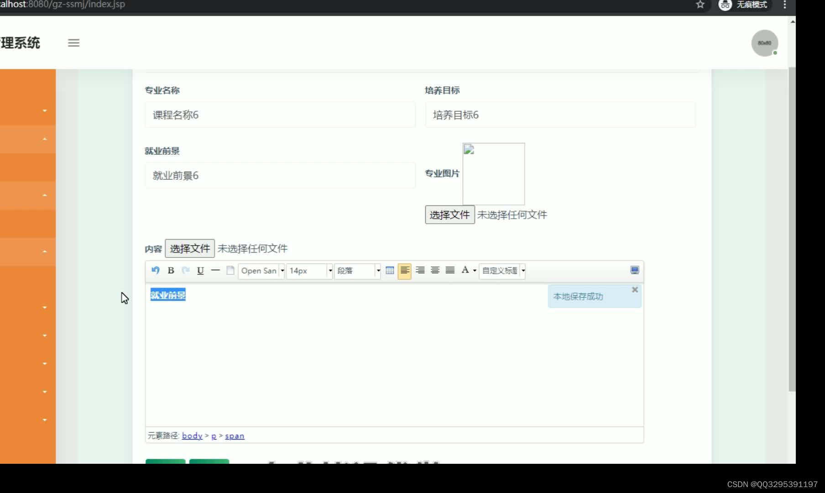Click the undo icon in editor toolbar
Viewport: 825px width, 493px height.
pos(156,270)
